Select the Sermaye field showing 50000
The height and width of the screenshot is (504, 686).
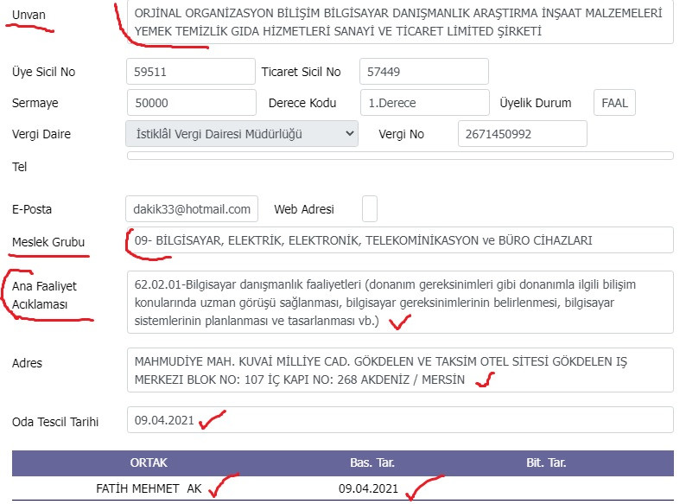tap(192, 103)
